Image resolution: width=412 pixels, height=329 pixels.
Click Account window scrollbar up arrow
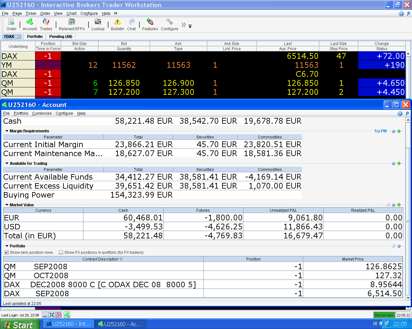click(x=408, y=120)
